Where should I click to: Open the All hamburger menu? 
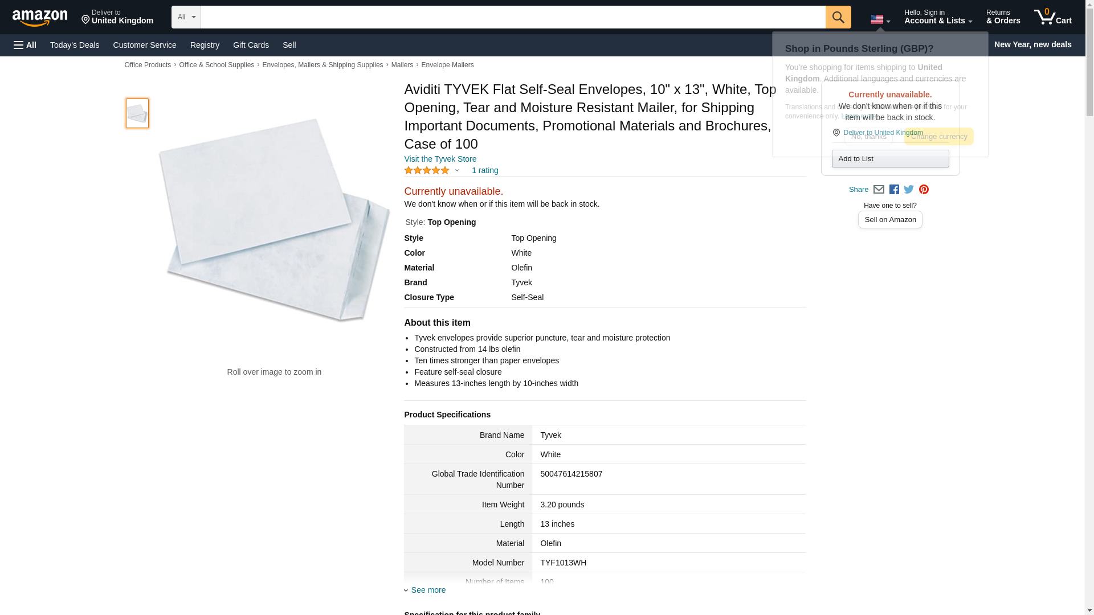[x=25, y=45]
